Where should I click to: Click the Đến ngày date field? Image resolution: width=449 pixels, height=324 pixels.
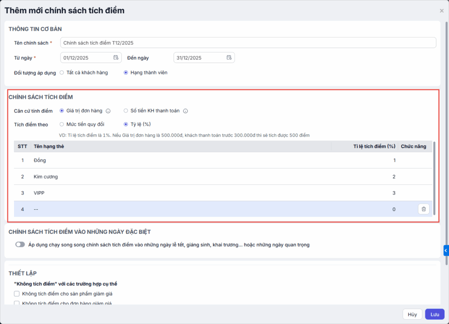[x=204, y=57]
